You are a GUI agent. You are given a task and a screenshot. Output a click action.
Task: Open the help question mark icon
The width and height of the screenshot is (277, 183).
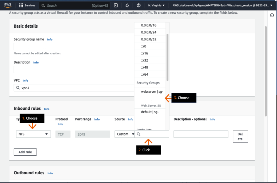pyautogui.click(x=138, y=5)
